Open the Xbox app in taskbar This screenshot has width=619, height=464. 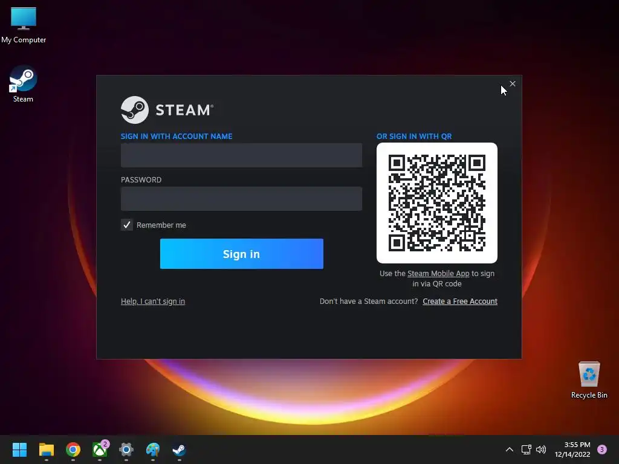pyautogui.click(x=100, y=449)
